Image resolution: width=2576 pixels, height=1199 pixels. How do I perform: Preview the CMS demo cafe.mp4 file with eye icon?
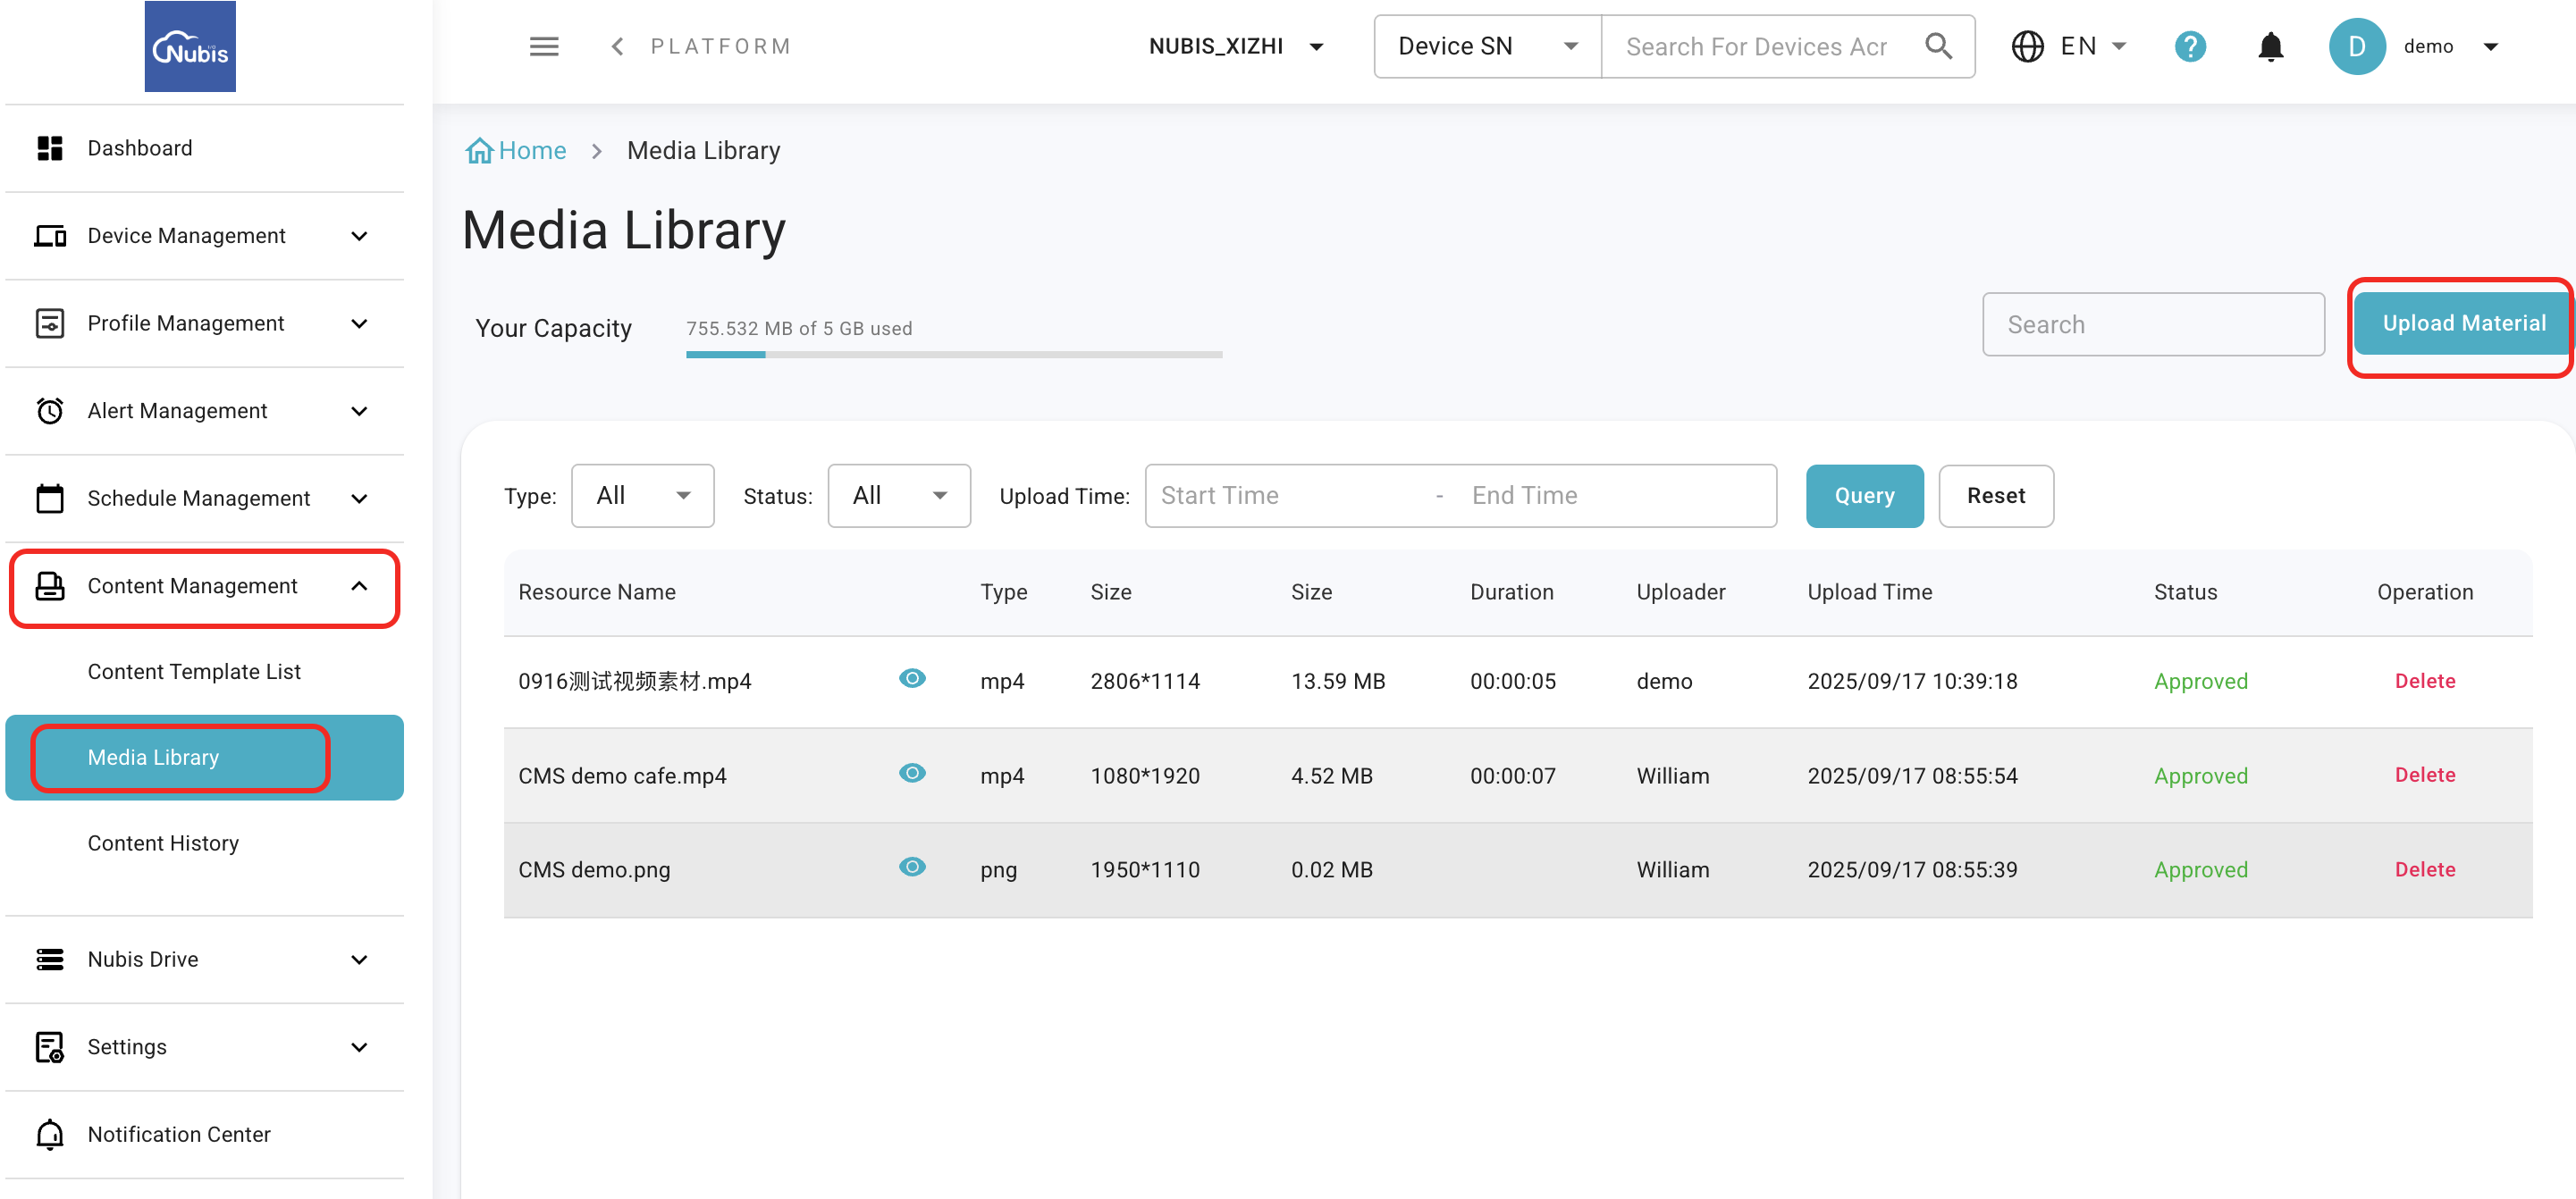pyautogui.click(x=911, y=774)
